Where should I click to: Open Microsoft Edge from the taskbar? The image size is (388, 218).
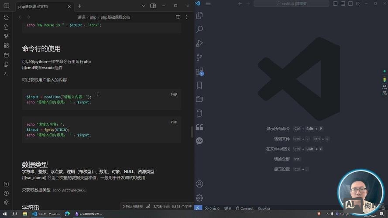[67, 214]
